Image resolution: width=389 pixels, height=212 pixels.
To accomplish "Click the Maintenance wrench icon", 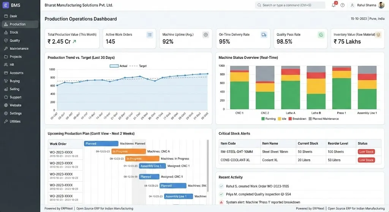I will [x=6, y=49].
